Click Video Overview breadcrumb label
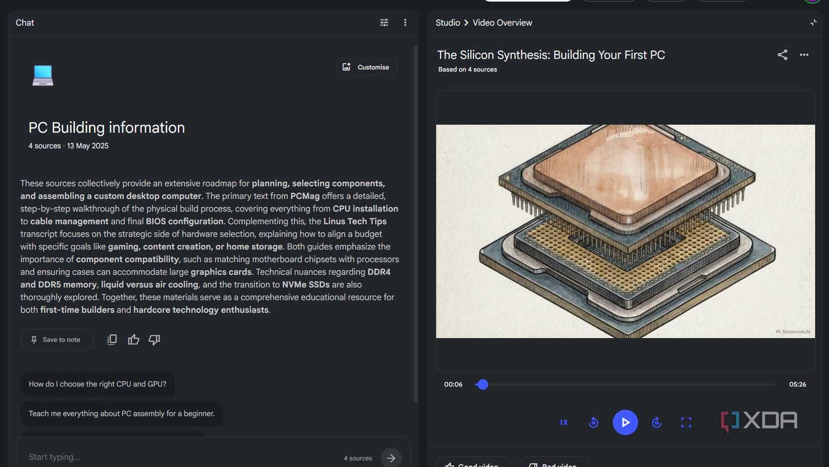This screenshot has height=467, width=829. (x=502, y=23)
